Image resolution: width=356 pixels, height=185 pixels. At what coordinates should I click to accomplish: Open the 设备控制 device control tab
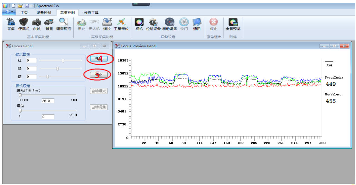pos(44,13)
